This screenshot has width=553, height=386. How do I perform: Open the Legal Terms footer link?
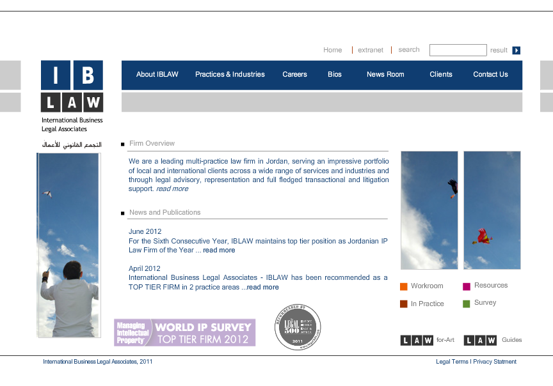452,362
